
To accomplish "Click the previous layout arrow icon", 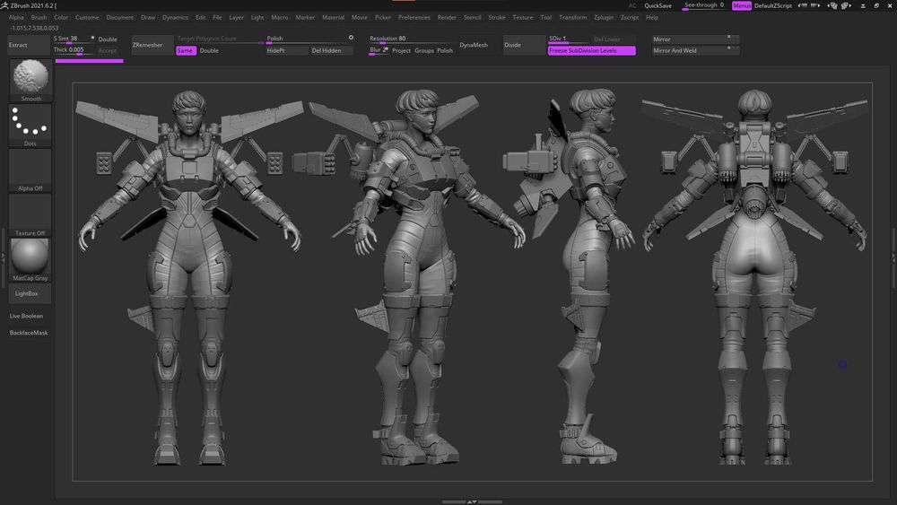I will 803,5.
